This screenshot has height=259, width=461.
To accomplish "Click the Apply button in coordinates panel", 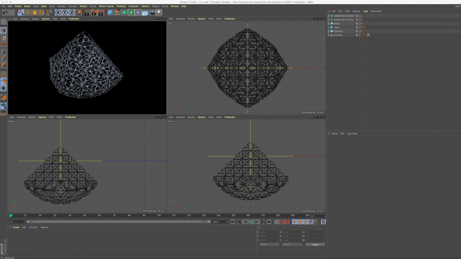I will (x=315, y=244).
